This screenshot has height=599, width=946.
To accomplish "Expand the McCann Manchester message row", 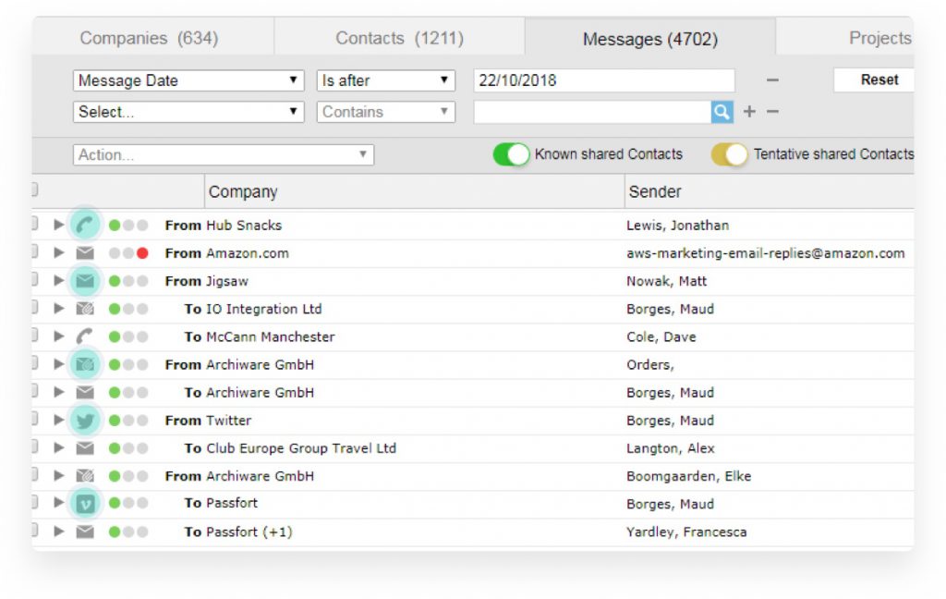I will (x=58, y=336).
